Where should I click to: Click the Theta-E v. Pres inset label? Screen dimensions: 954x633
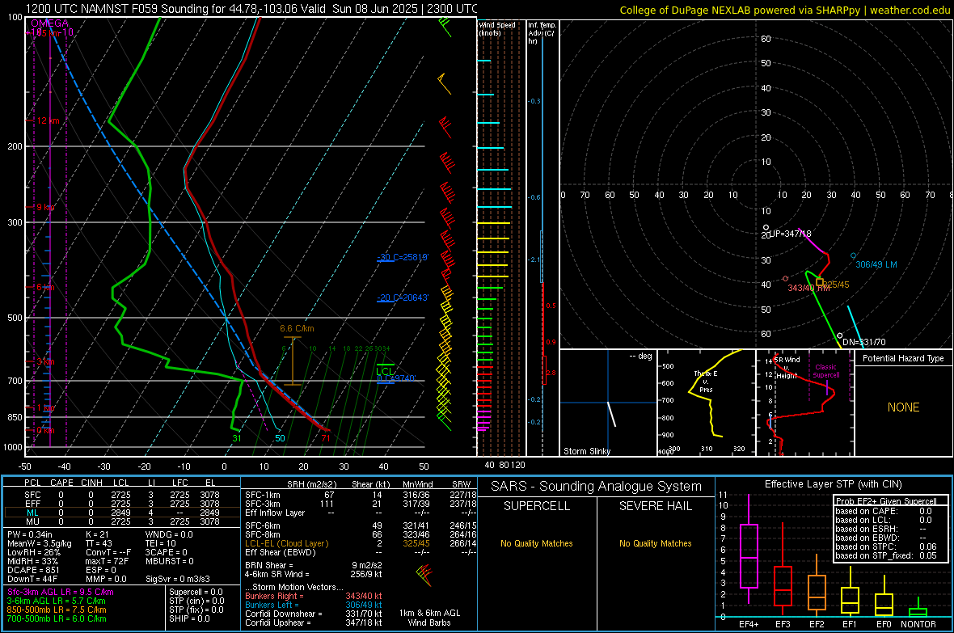pyautogui.click(x=706, y=381)
